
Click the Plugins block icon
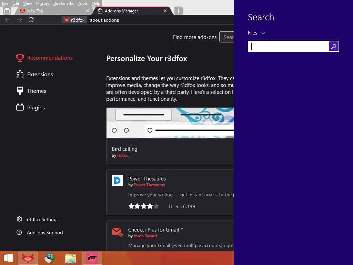20,107
